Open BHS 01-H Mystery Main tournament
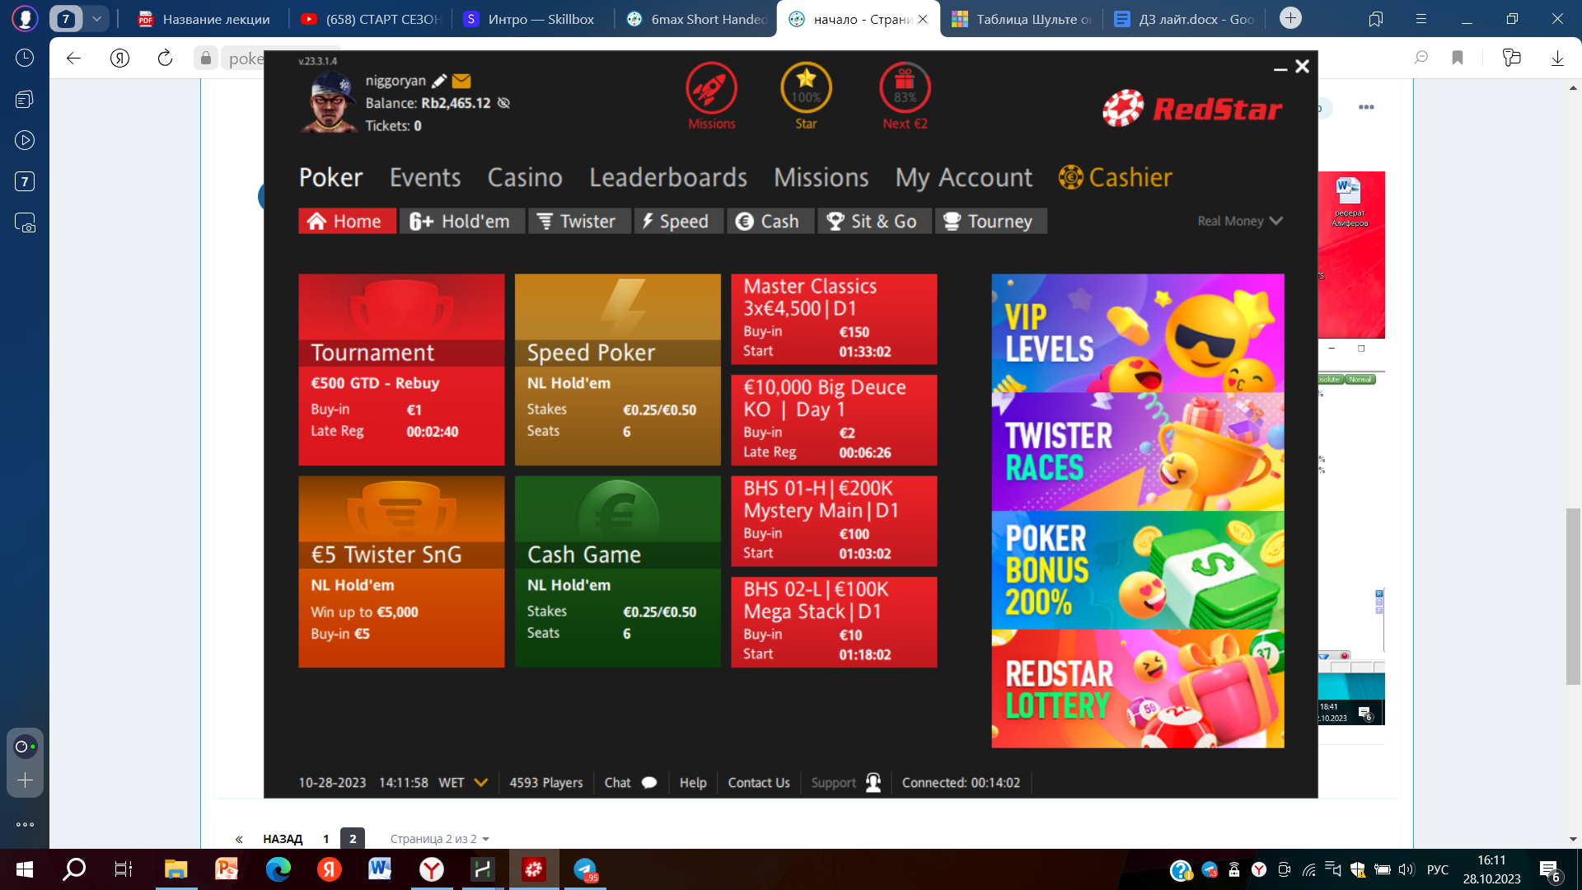Viewport: 1582px width, 890px height. (834, 521)
